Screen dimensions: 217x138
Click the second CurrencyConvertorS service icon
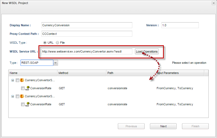tap(22, 96)
